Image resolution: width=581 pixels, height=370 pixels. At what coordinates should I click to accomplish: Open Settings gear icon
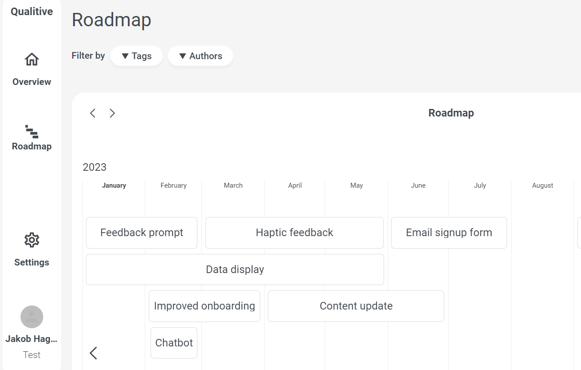(32, 240)
